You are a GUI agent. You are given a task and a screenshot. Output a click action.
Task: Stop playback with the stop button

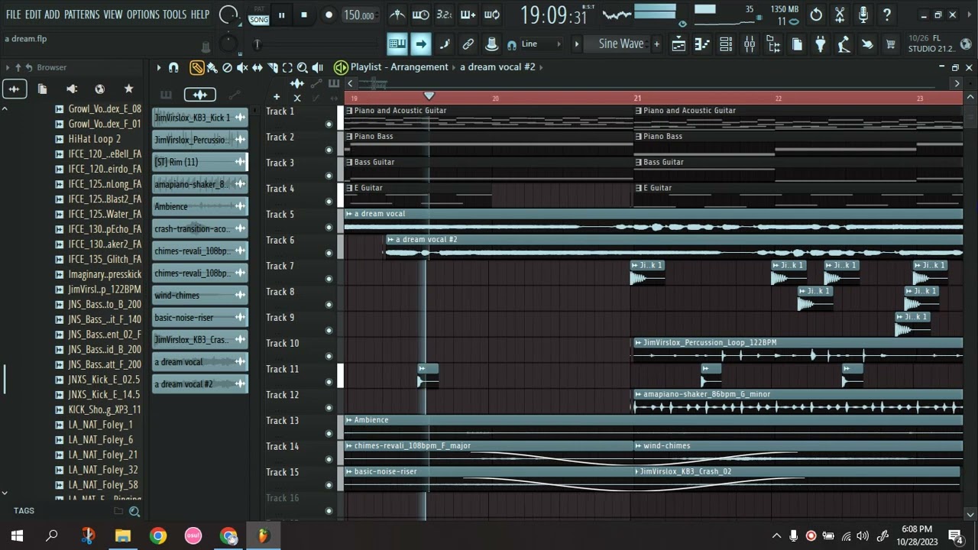tap(304, 15)
